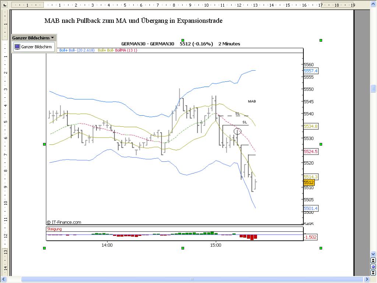This screenshot has width=377, height=283.
Task: Select the middle-right green image handle
Action: tap(321, 144)
